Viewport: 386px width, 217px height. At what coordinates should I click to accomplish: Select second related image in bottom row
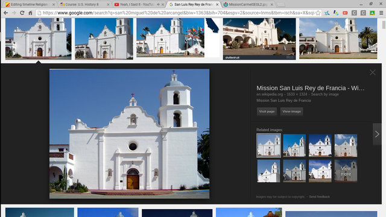click(x=294, y=171)
